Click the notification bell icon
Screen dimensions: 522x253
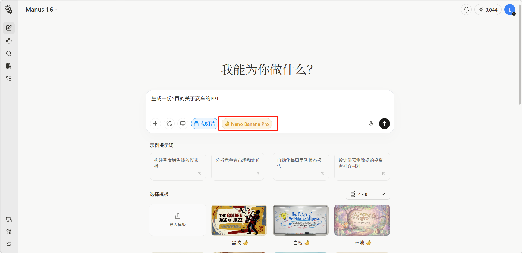tap(466, 10)
